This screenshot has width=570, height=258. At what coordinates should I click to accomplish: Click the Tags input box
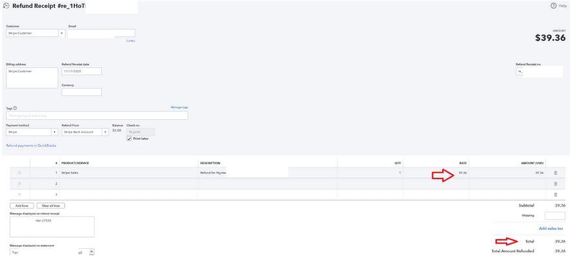click(97, 115)
